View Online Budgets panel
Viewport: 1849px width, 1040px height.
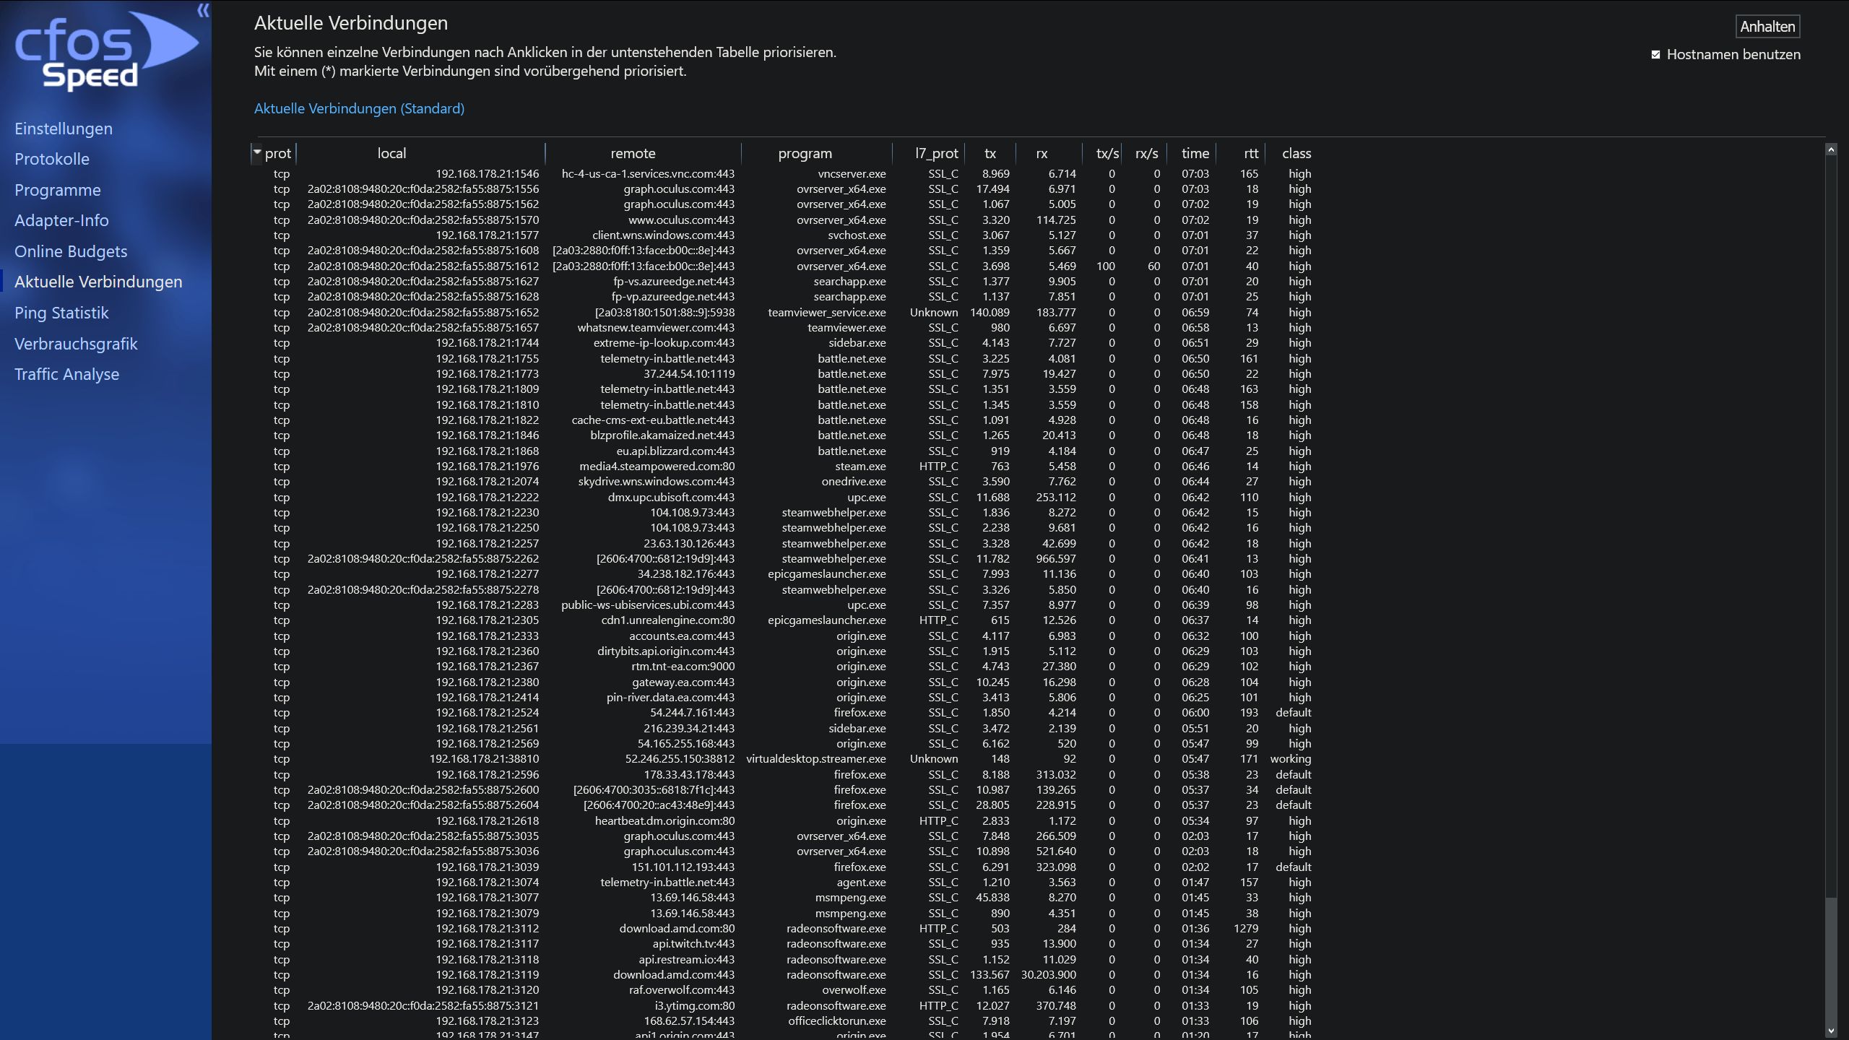coord(70,250)
